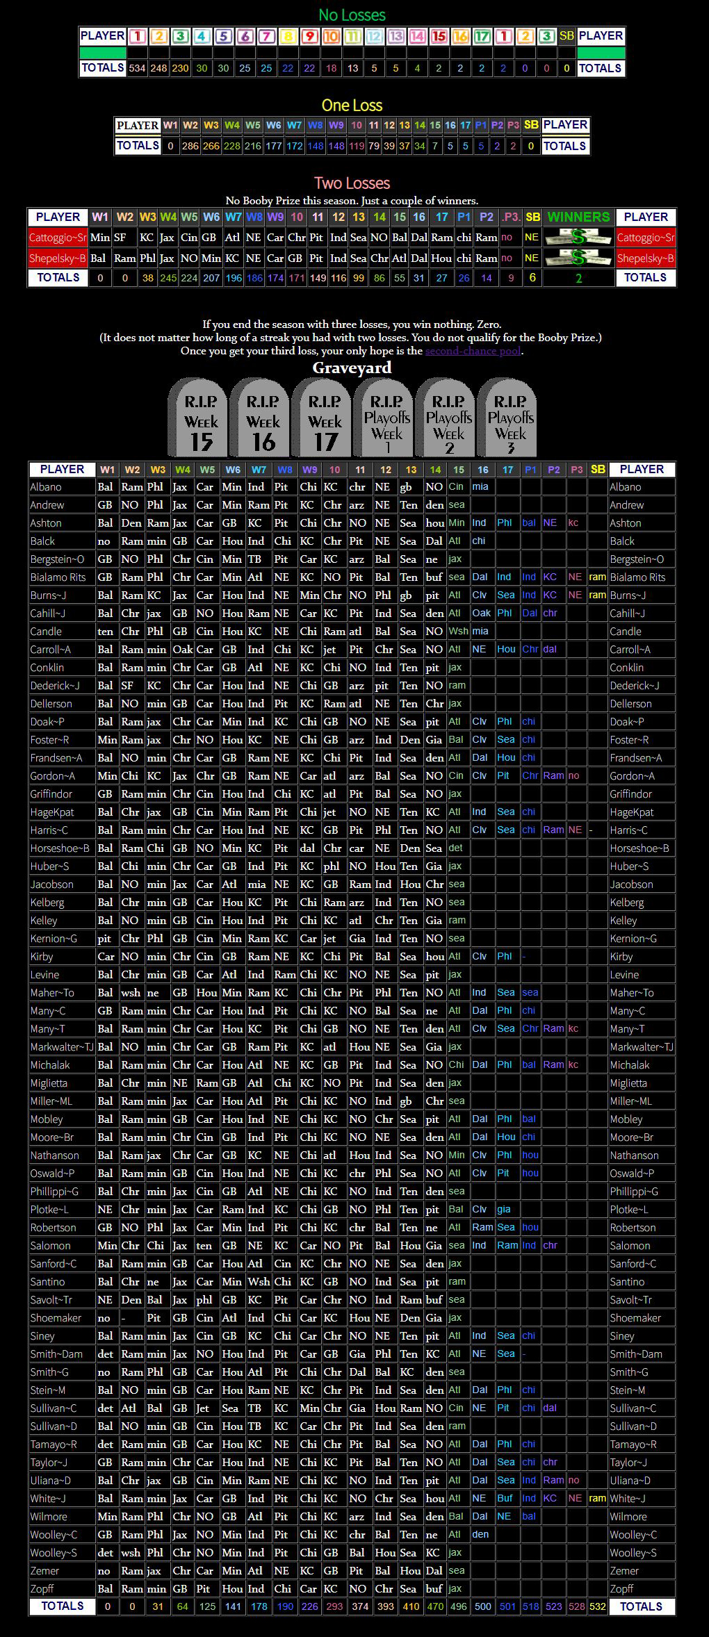Click 'Pit' week 5 pick in Zopff row
709x1637 pixels.
tap(203, 1589)
